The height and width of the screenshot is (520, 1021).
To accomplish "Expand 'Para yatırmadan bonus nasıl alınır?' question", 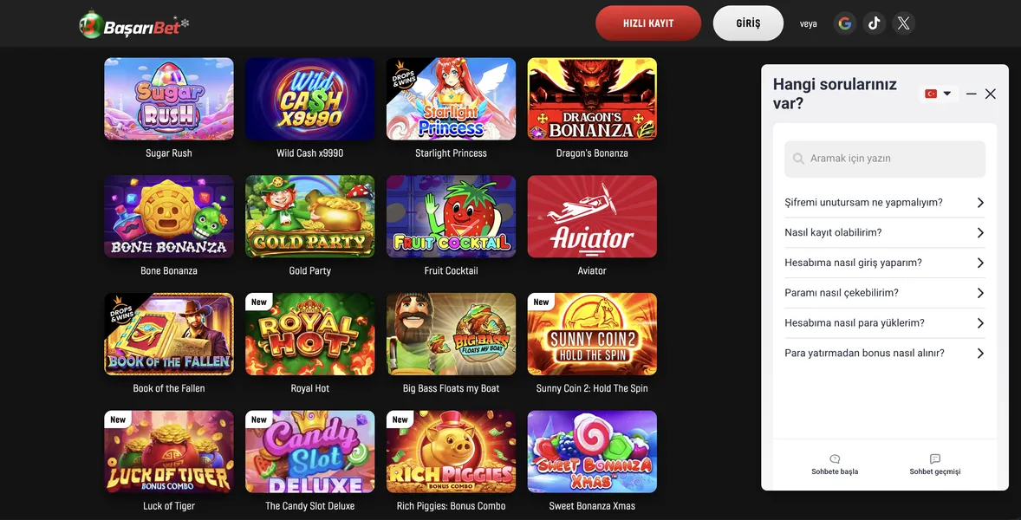I will 884,354.
